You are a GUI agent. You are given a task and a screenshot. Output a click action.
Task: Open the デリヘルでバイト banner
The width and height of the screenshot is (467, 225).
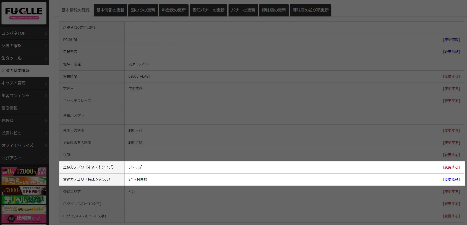pyautogui.click(x=24, y=209)
